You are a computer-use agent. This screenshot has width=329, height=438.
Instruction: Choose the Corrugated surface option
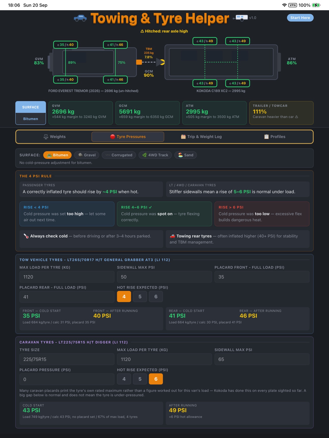[x=119, y=155]
